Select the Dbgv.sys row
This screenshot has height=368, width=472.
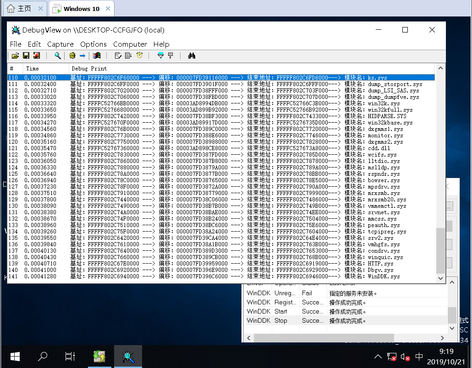click(x=221, y=270)
